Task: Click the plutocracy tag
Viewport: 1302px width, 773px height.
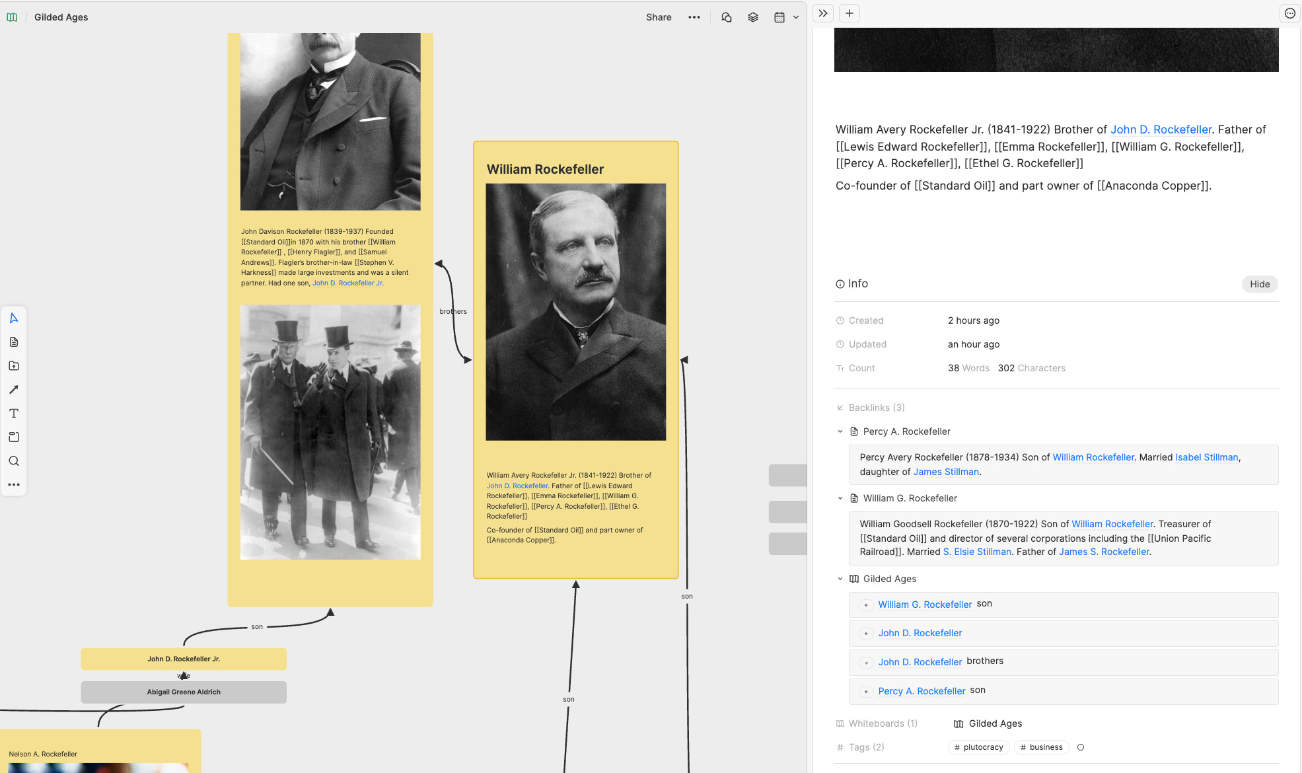Action: [x=978, y=747]
